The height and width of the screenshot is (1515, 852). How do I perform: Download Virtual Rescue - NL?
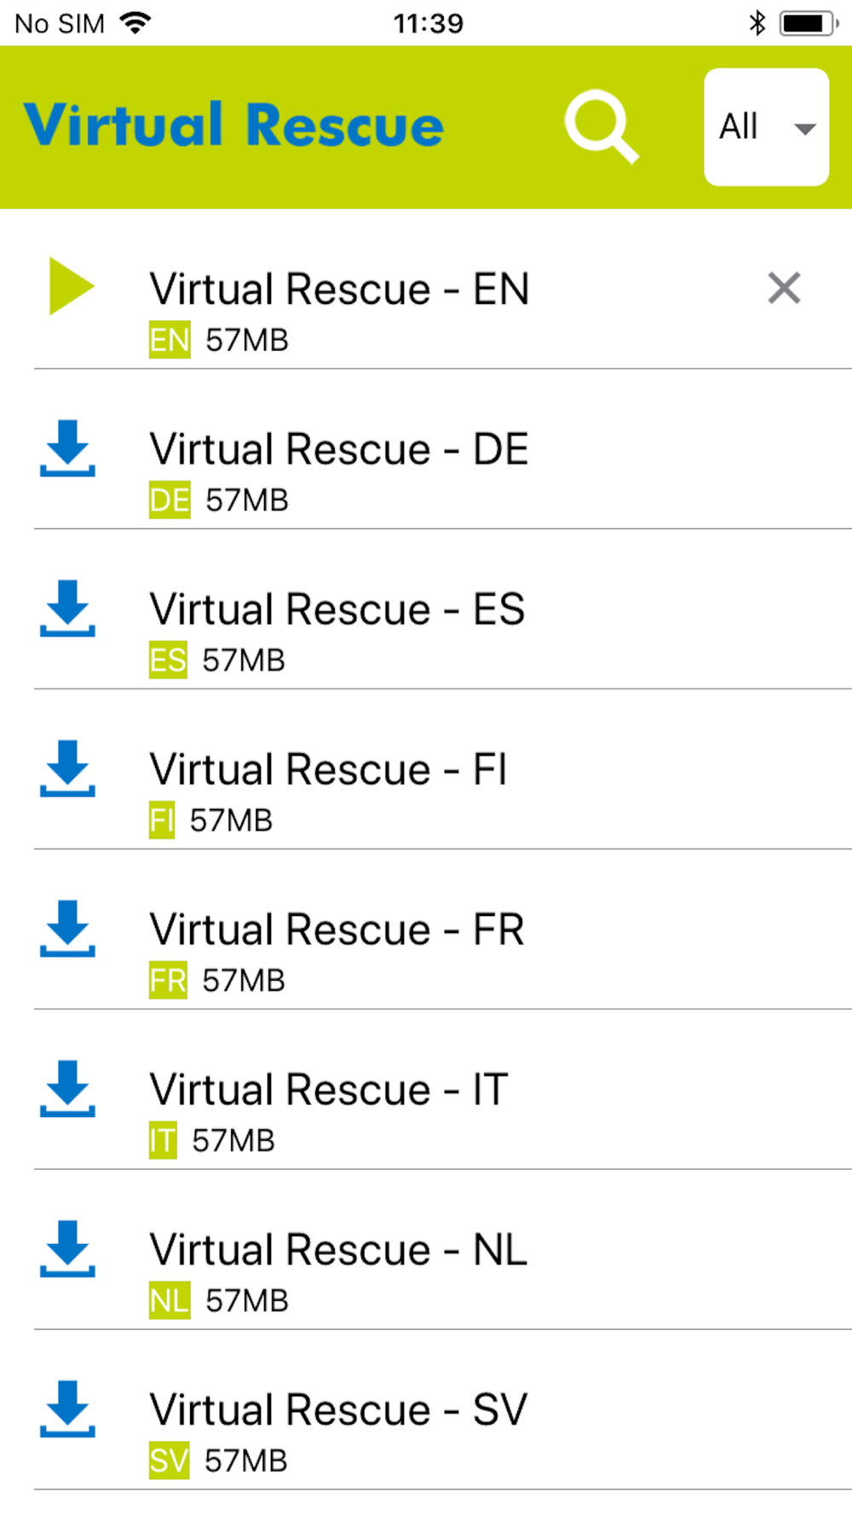tap(67, 1249)
